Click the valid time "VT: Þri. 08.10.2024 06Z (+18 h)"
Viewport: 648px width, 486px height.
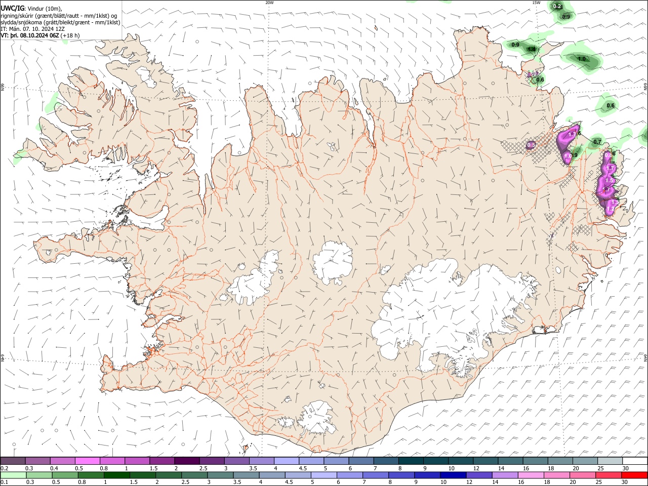pyautogui.click(x=40, y=35)
